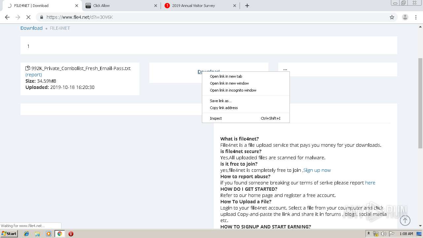423x238 pixels.
Task: Switch to the Click Allow tab
Action: pos(121,6)
